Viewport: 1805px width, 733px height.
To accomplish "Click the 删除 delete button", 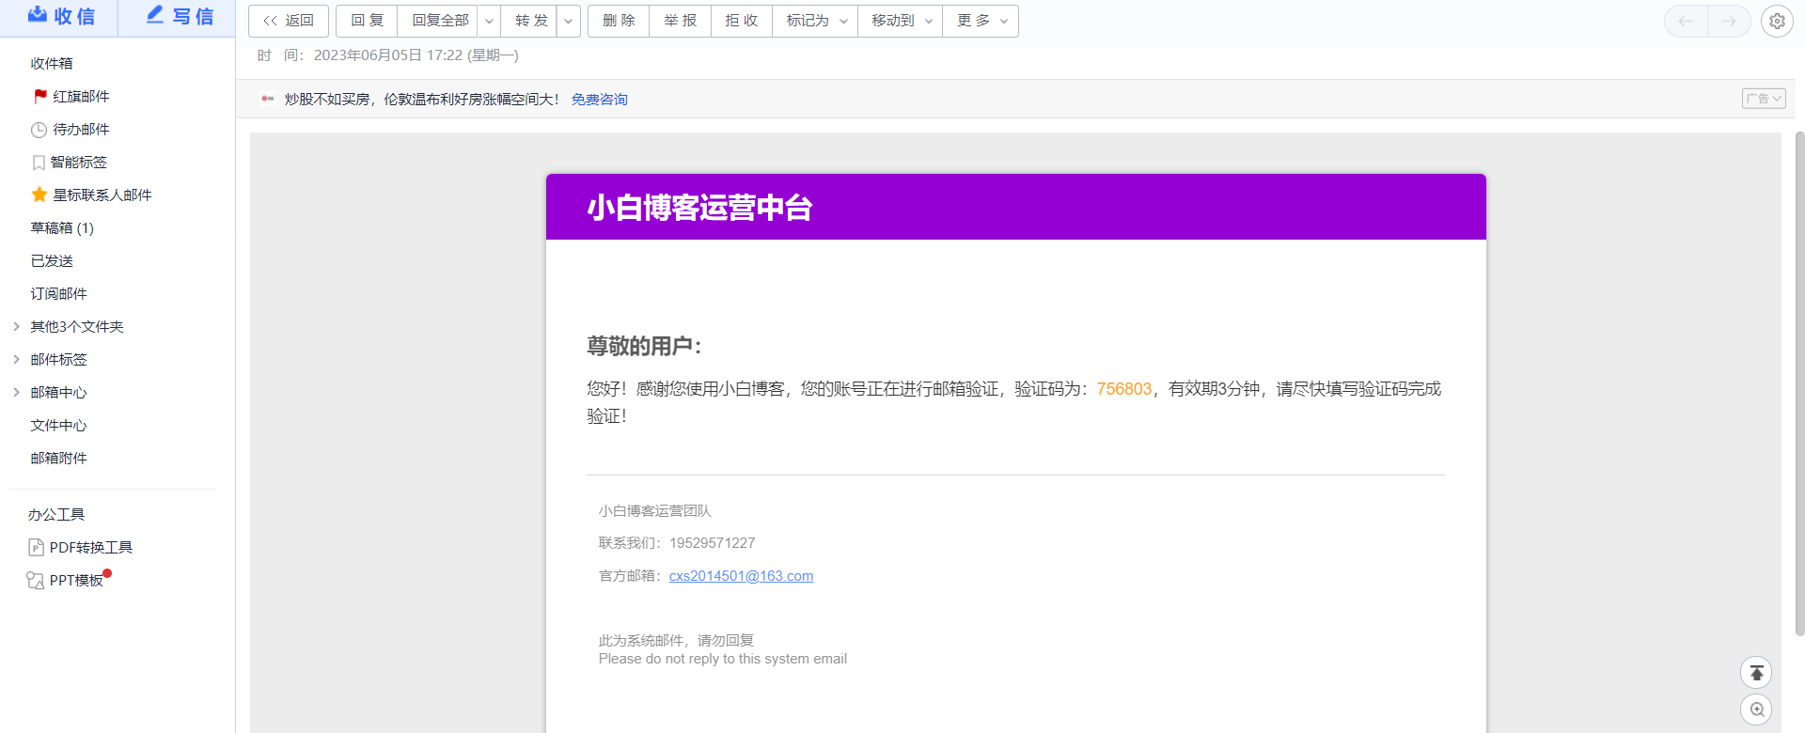I will (619, 21).
